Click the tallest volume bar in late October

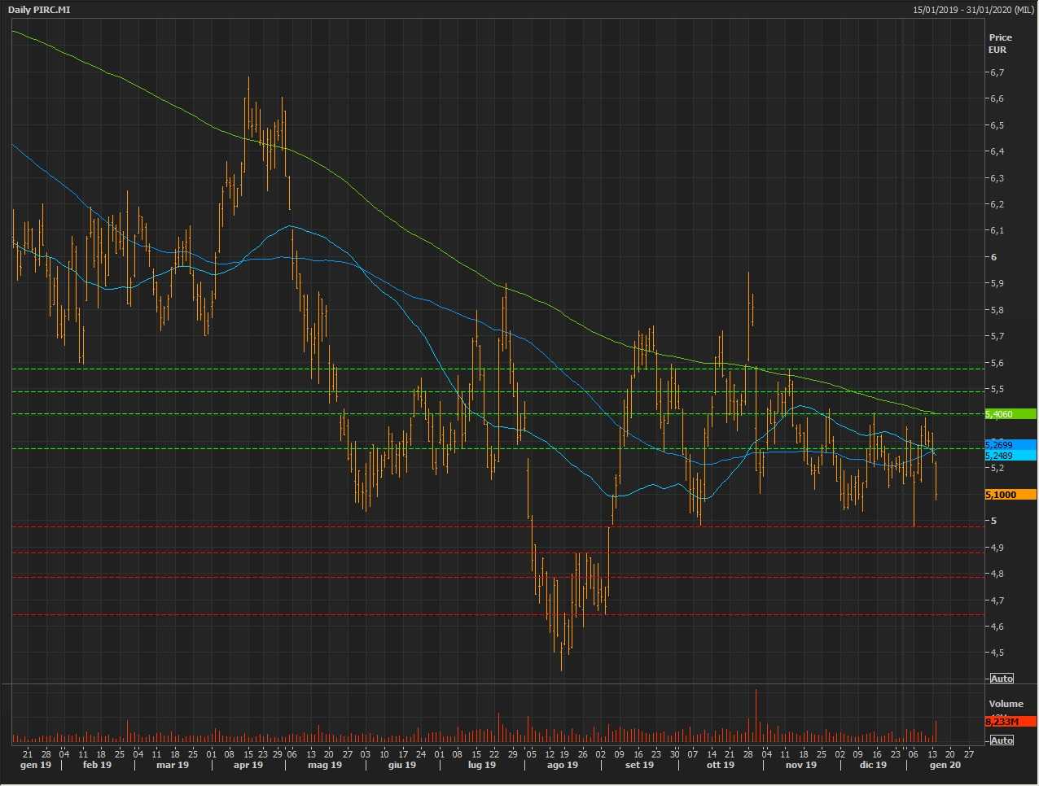click(756, 716)
